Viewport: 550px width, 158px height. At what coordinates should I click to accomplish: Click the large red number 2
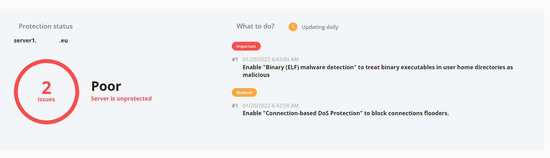pyautogui.click(x=46, y=88)
